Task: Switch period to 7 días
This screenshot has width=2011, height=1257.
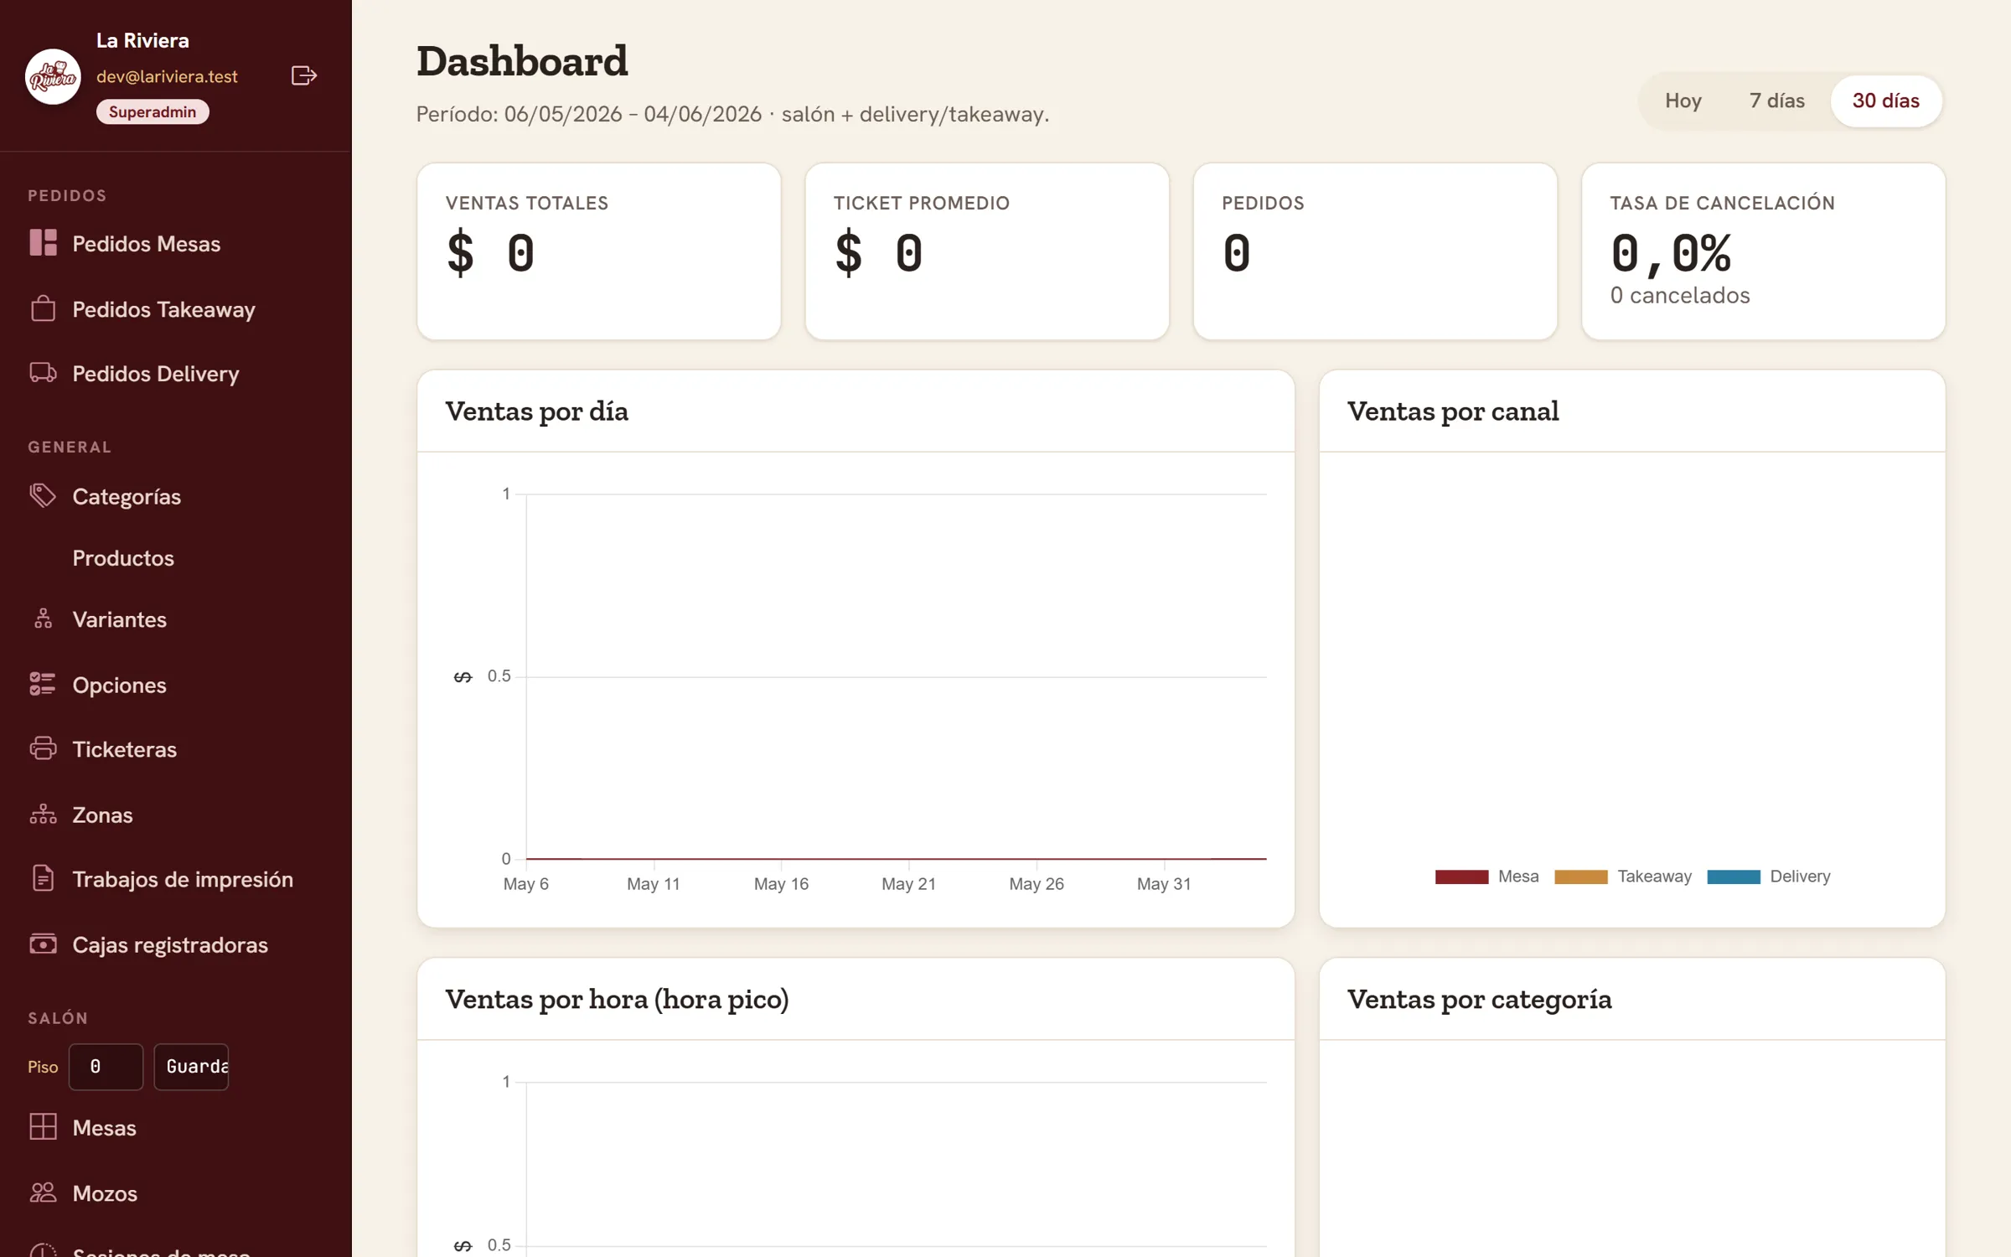Action: (x=1776, y=101)
